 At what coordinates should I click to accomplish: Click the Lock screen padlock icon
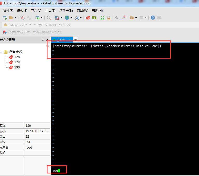pyautogui.click(x=109, y=18)
